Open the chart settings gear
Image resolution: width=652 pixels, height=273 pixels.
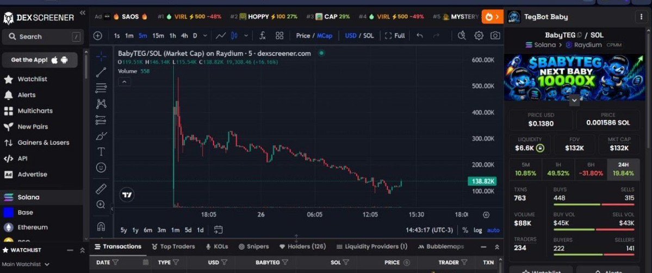(x=479, y=36)
